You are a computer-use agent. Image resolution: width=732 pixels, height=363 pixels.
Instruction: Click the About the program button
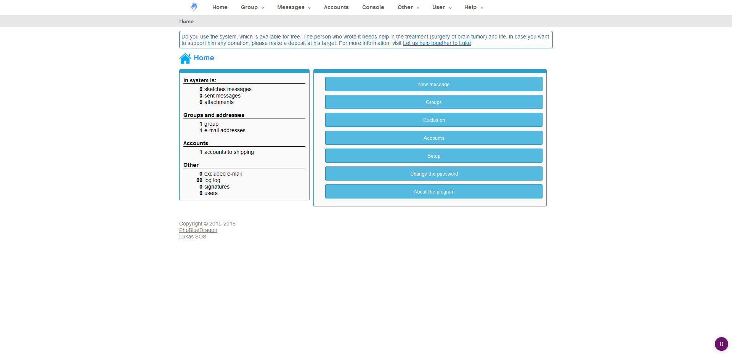[x=434, y=192]
